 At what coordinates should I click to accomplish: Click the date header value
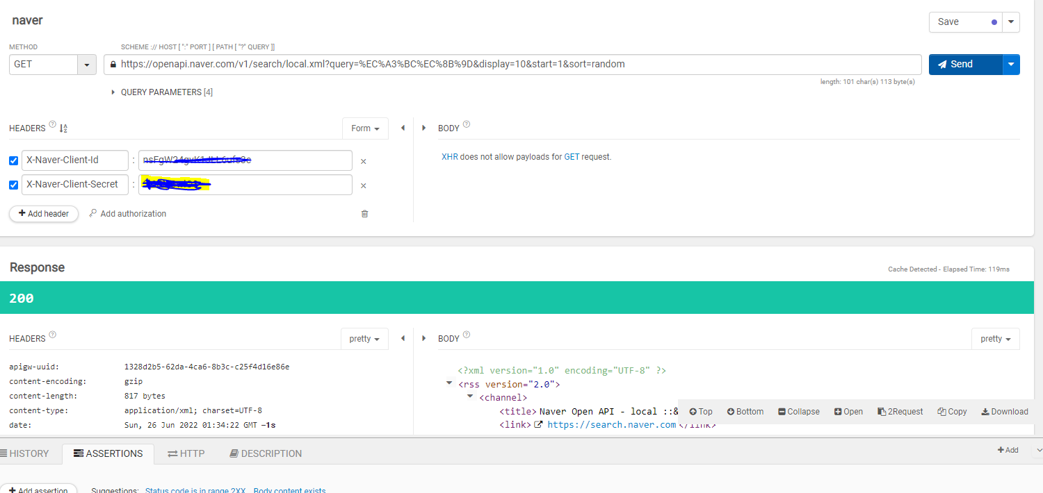pyautogui.click(x=200, y=425)
